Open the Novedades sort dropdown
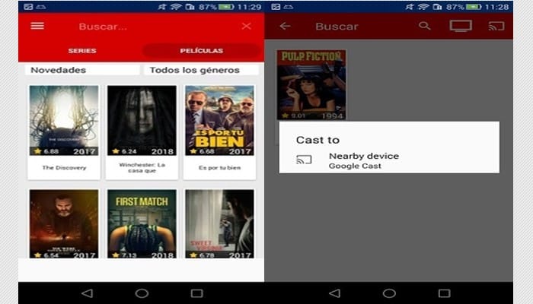This screenshot has height=304, width=533. pyautogui.click(x=82, y=70)
